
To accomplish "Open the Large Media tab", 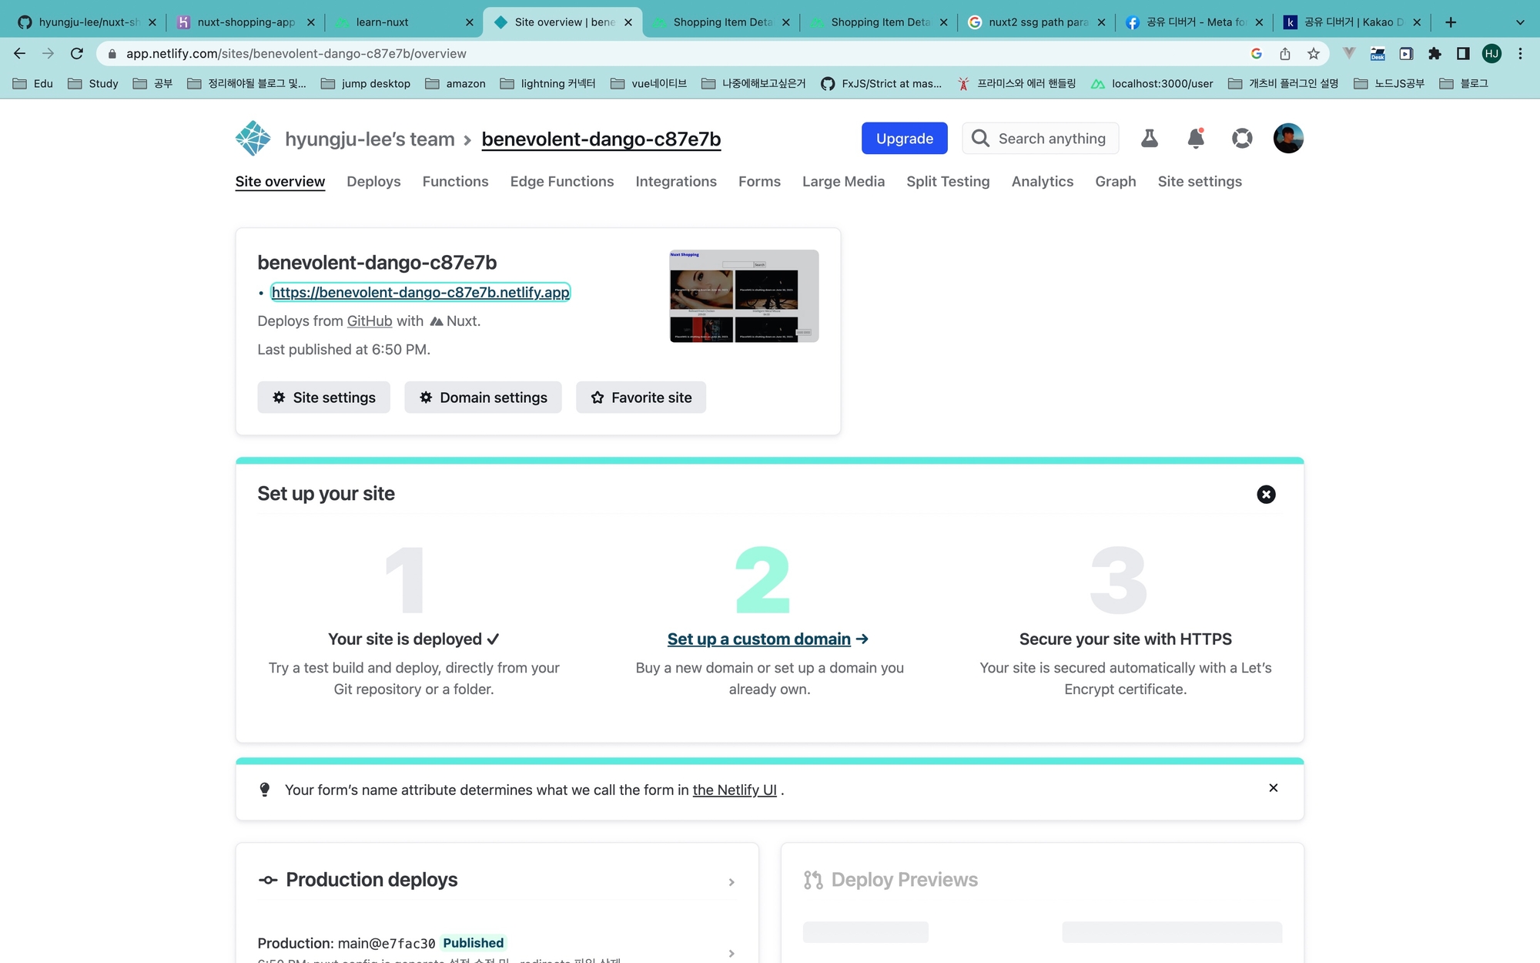I will (843, 182).
